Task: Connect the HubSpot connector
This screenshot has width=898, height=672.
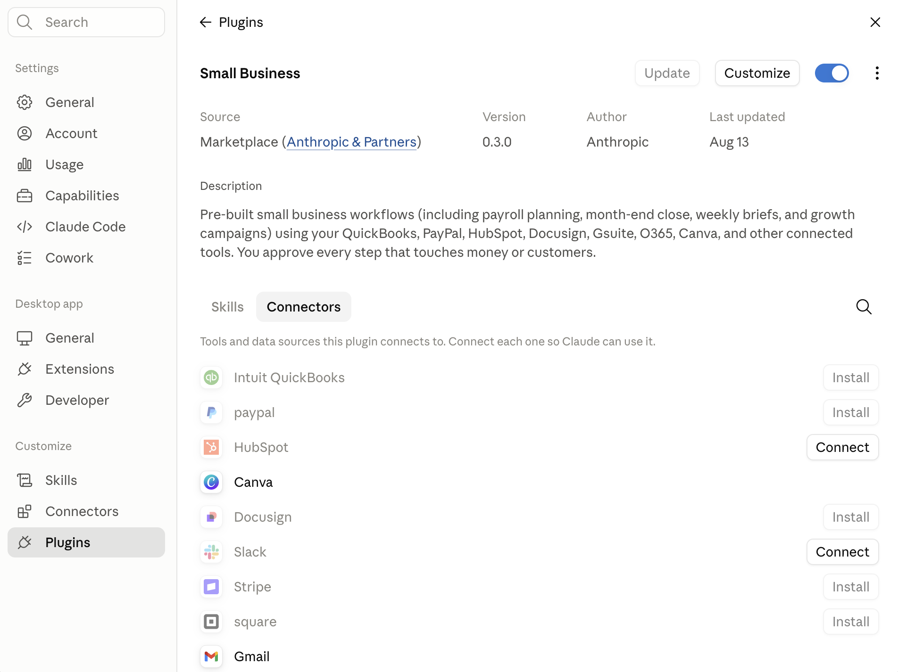Action: pos(842,447)
